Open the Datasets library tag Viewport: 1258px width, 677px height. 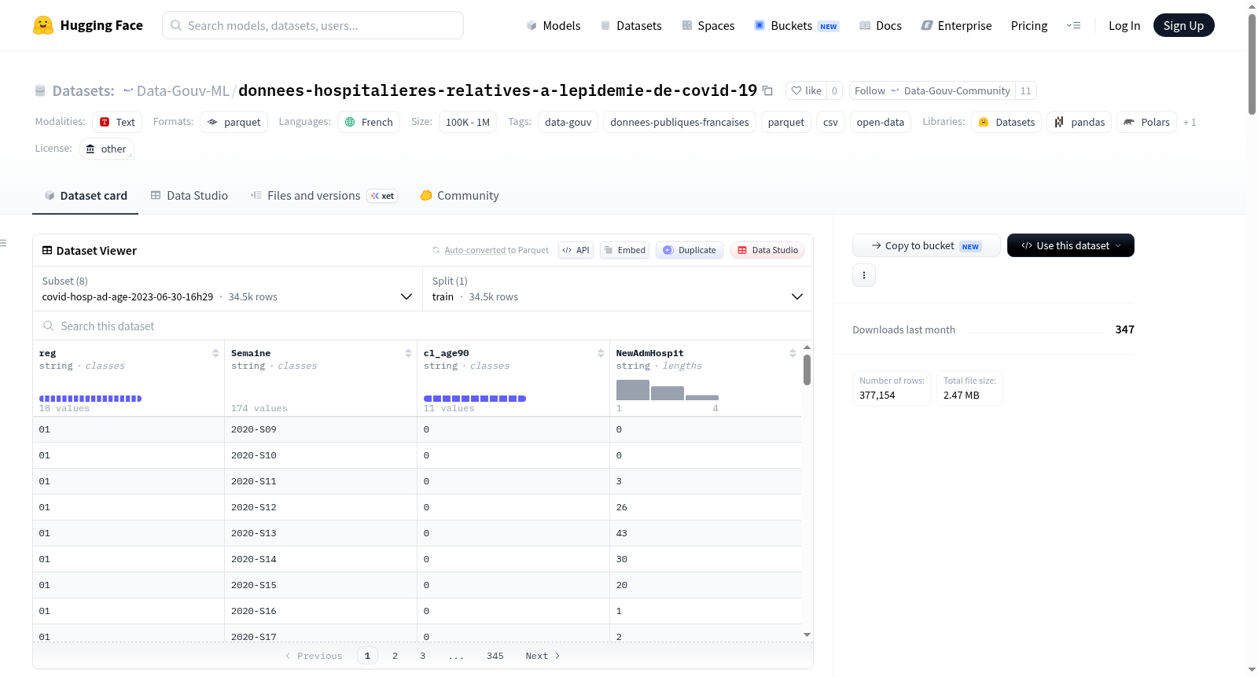coord(1006,122)
